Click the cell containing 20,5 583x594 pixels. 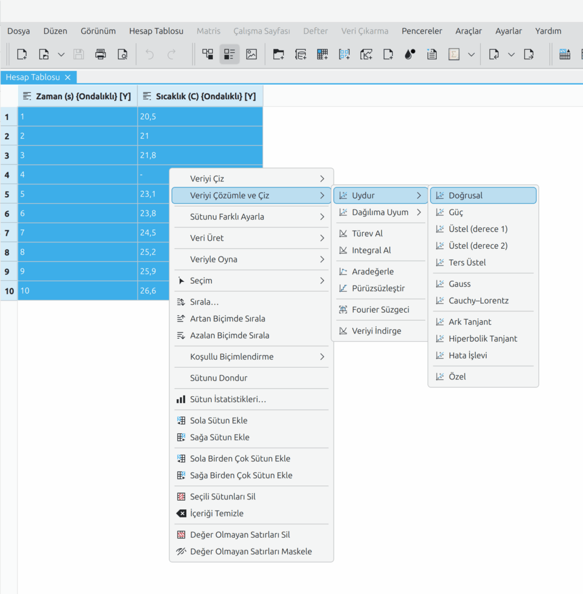click(200, 117)
